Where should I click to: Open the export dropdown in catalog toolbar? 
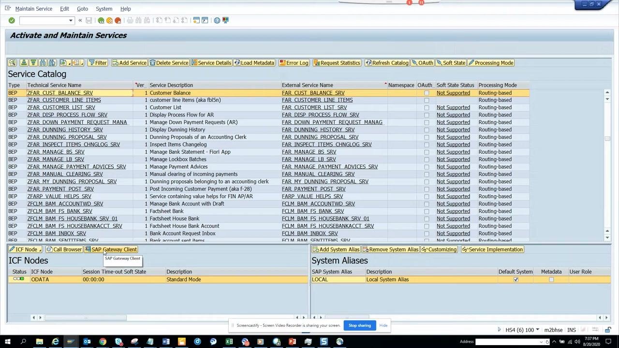[70, 63]
